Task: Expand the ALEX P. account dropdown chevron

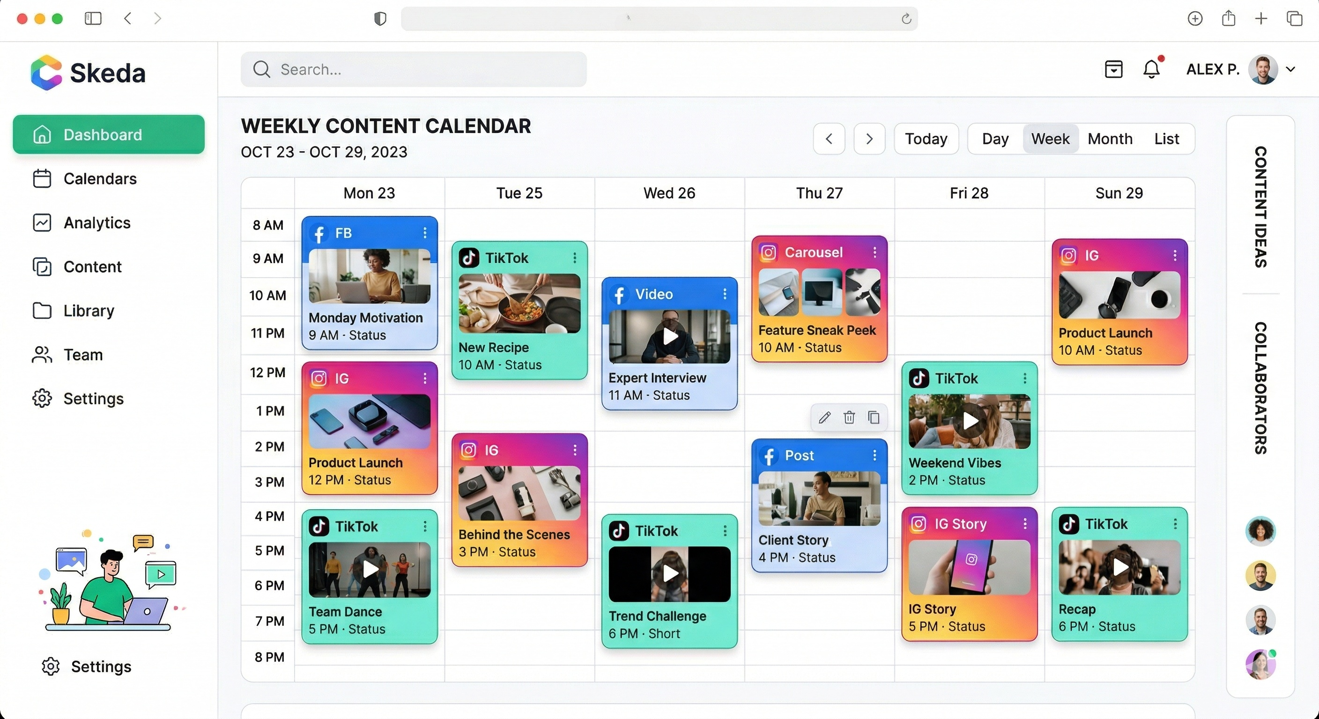Action: pos(1290,69)
